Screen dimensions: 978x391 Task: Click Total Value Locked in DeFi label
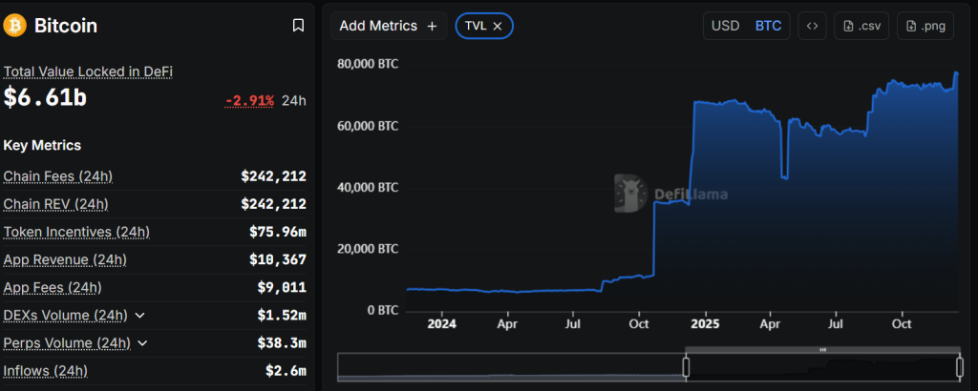(88, 72)
